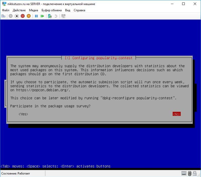This screenshot has width=201, height=177.
Task: Create a checkpoint from the toolbar
Action: tap(50, 16)
